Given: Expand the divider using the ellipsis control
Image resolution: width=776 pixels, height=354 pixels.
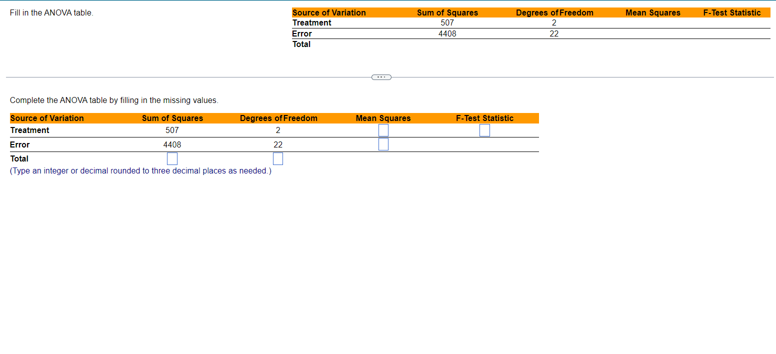Looking at the screenshot, I should click(381, 77).
